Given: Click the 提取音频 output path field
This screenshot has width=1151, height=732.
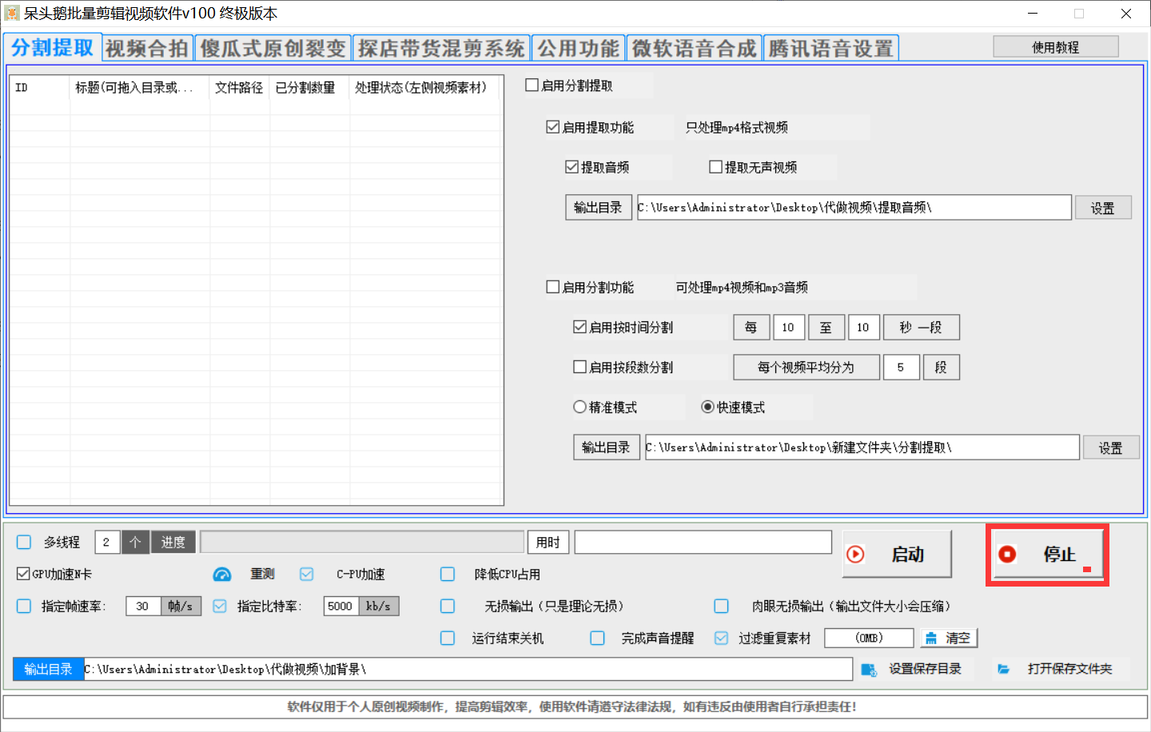Looking at the screenshot, I should pyautogui.click(x=854, y=207).
